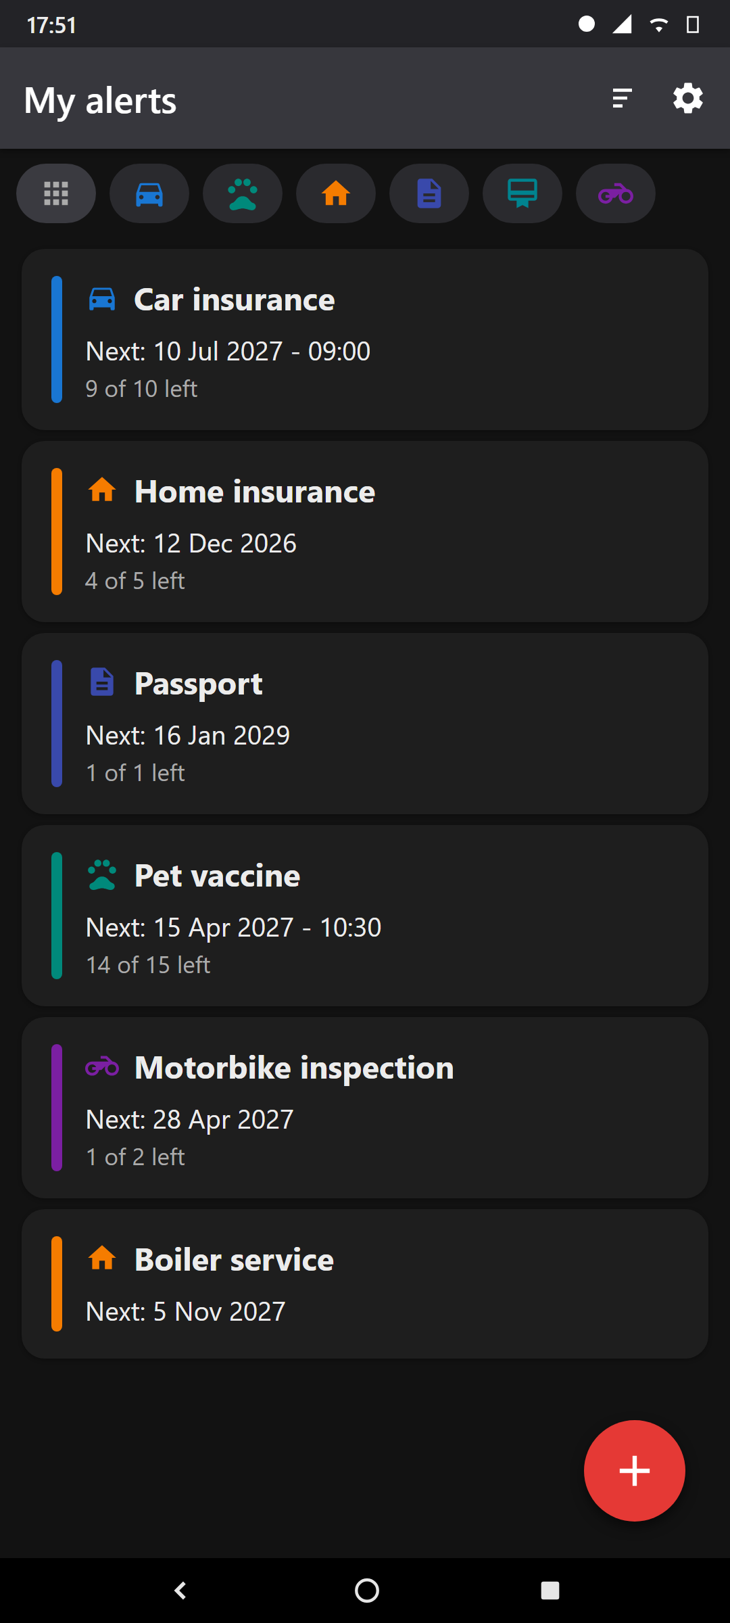Filter alerts by car category chip
The width and height of the screenshot is (730, 1623).
click(149, 193)
